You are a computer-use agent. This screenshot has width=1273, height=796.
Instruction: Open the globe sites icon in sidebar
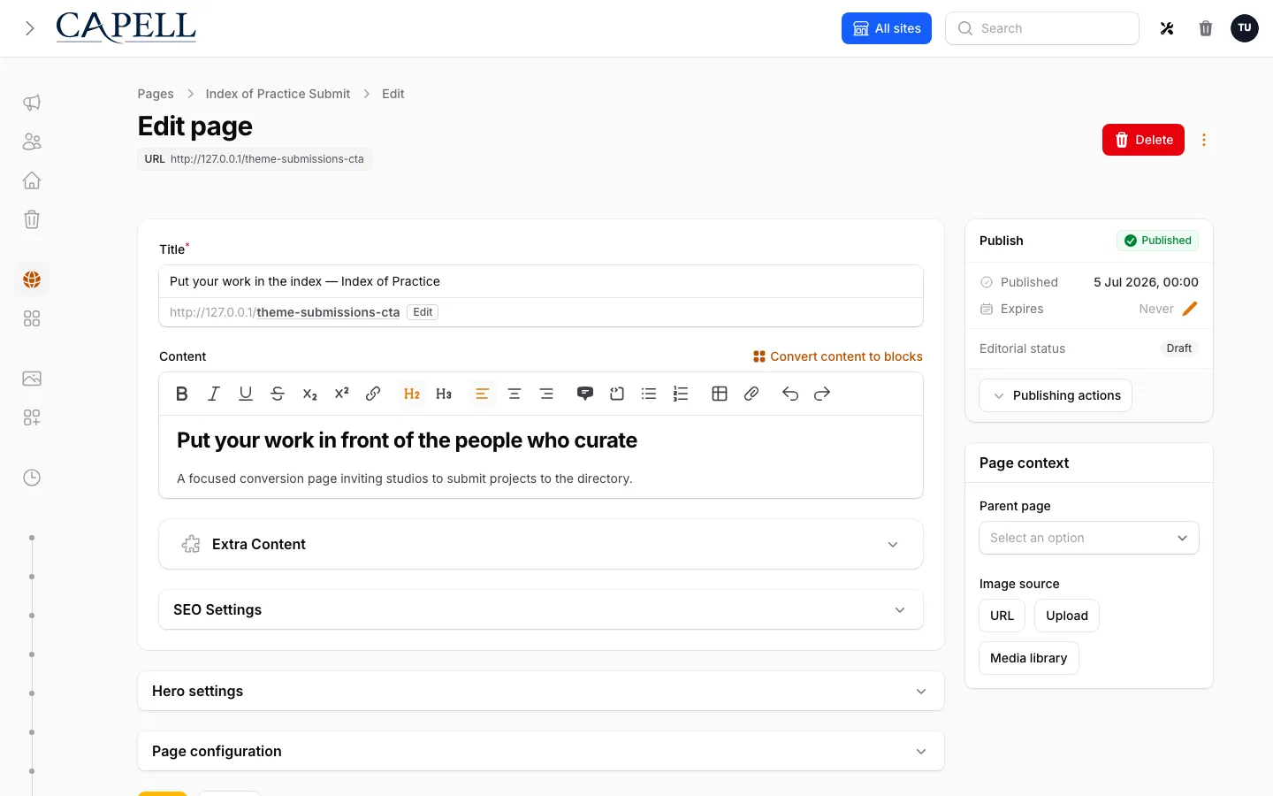pos(32,279)
